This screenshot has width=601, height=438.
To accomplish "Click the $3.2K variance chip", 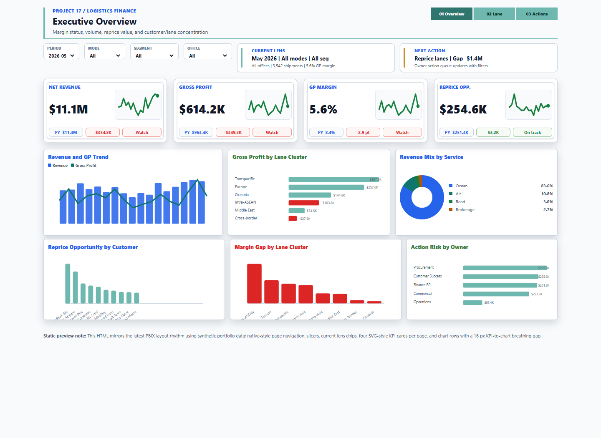I will pos(493,132).
